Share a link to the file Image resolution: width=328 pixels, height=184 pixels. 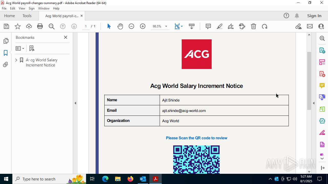(299, 26)
